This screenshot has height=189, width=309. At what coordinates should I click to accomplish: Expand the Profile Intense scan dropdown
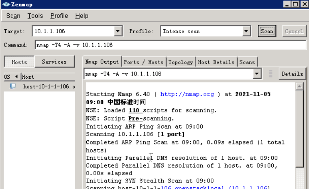pos(246,31)
